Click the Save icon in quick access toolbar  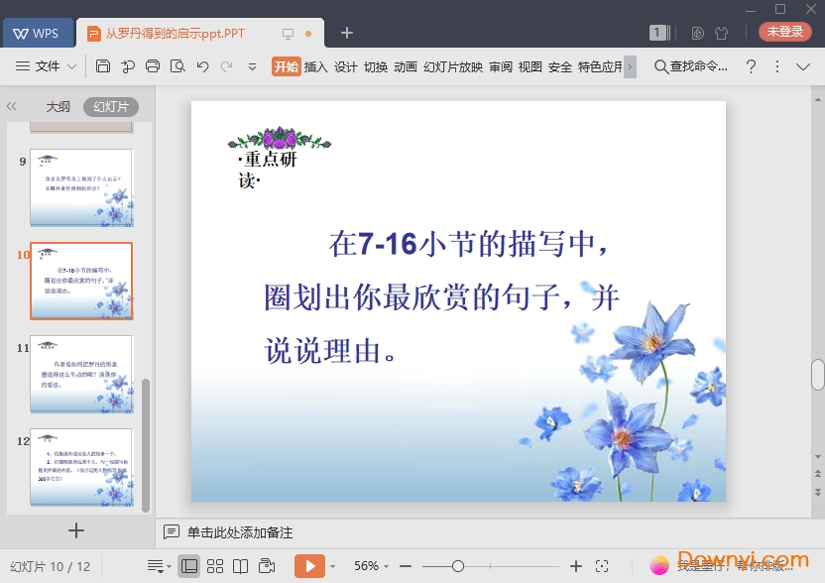pyautogui.click(x=104, y=66)
